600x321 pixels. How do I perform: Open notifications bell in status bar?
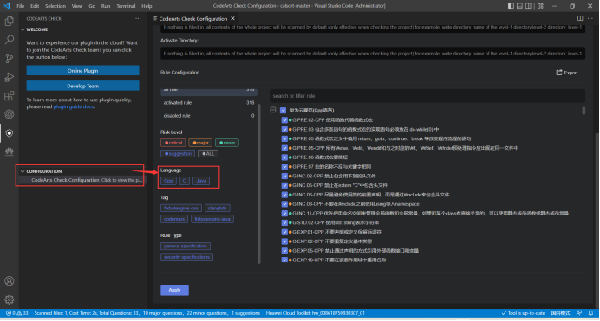590,313
